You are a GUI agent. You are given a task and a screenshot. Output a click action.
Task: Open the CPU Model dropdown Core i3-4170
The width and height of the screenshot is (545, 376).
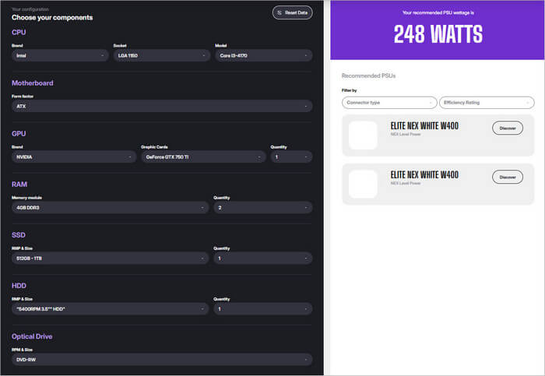[x=263, y=55]
